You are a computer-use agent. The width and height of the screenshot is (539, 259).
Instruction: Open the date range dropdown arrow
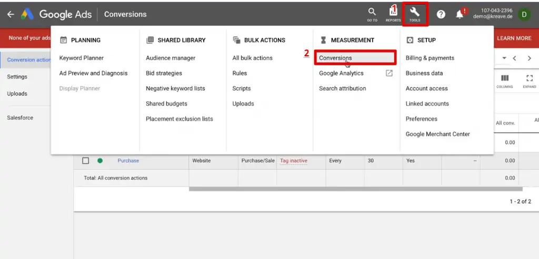click(x=504, y=58)
